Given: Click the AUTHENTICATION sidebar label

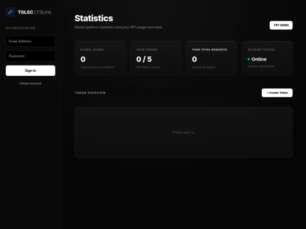Looking at the screenshot, I should coord(20,28).
